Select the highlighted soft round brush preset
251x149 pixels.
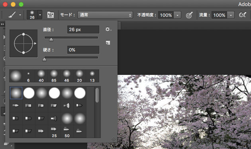tap(16, 93)
